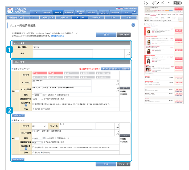Uncheck the カット category checkbox
This screenshot has width=189, height=170.
(34, 73)
